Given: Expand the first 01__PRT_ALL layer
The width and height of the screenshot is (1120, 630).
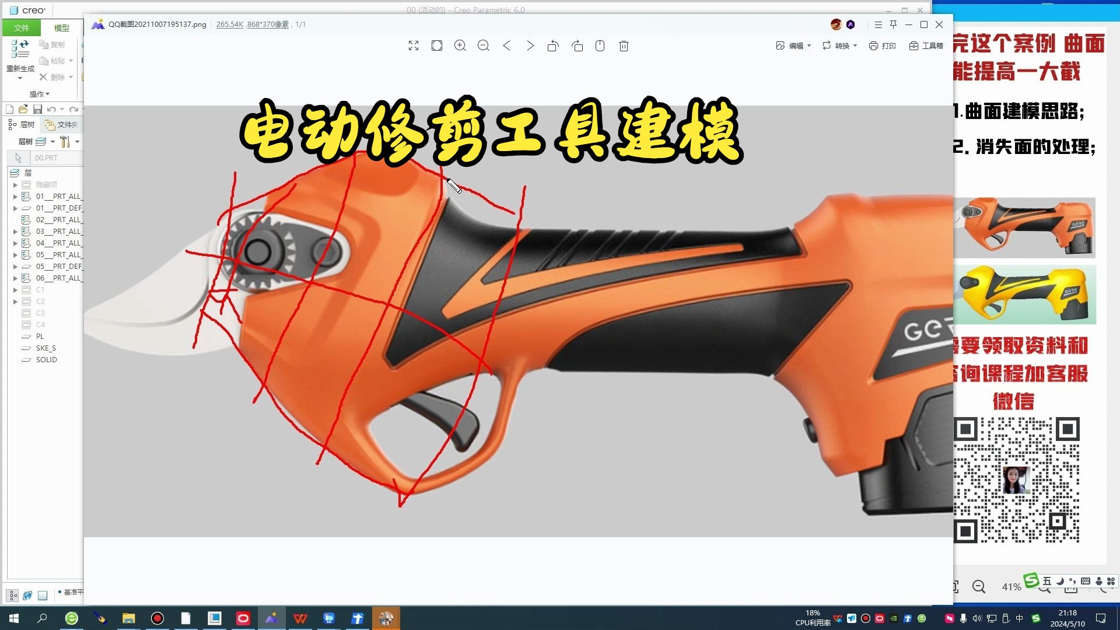Looking at the screenshot, I should 15,197.
